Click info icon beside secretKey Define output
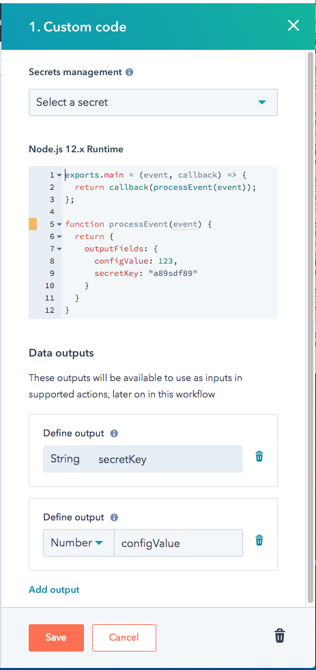316x670 pixels. [x=114, y=433]
